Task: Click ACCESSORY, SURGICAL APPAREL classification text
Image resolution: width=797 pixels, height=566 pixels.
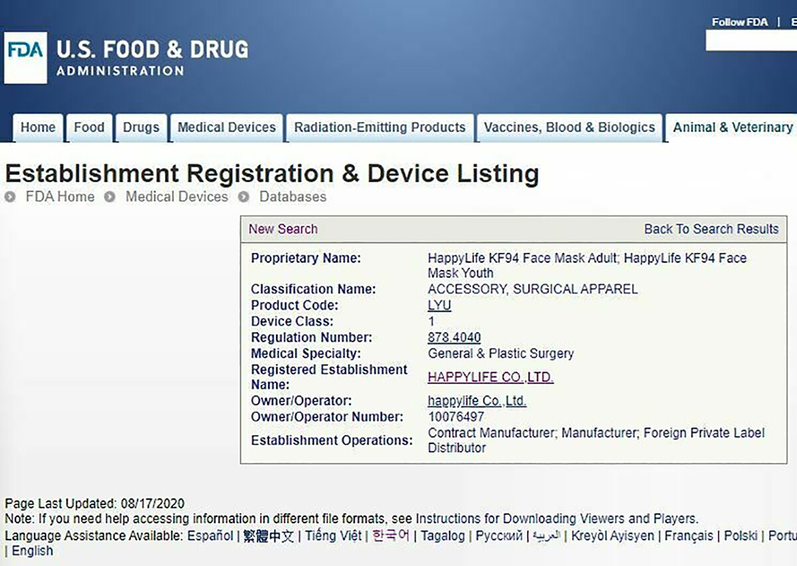Action: 533,289
